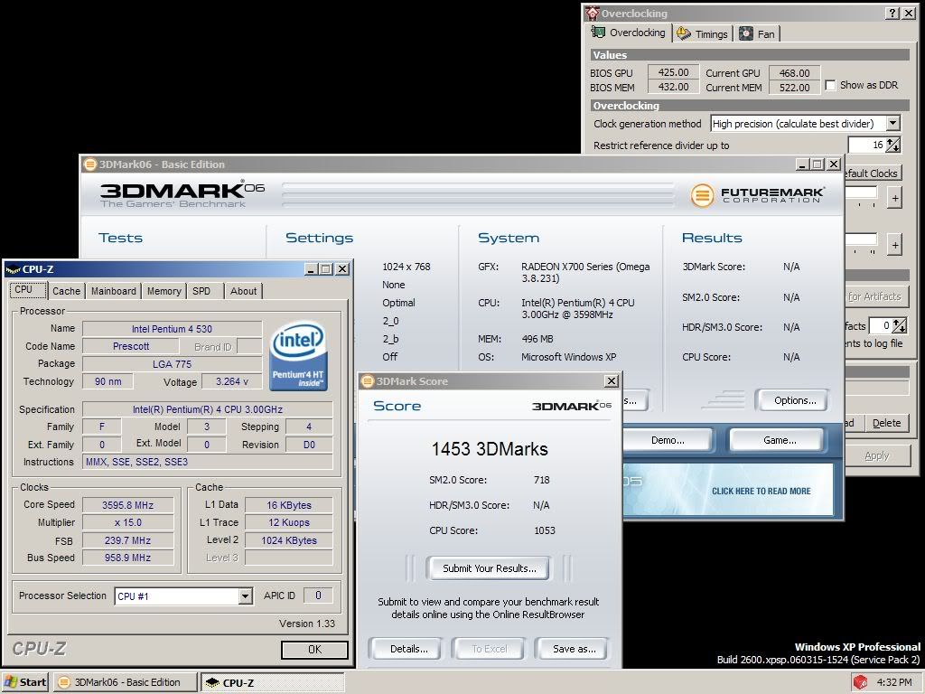Click the Voltage value 3.264 v
Viewport: 925px width, 694px height.
[231, 381]
